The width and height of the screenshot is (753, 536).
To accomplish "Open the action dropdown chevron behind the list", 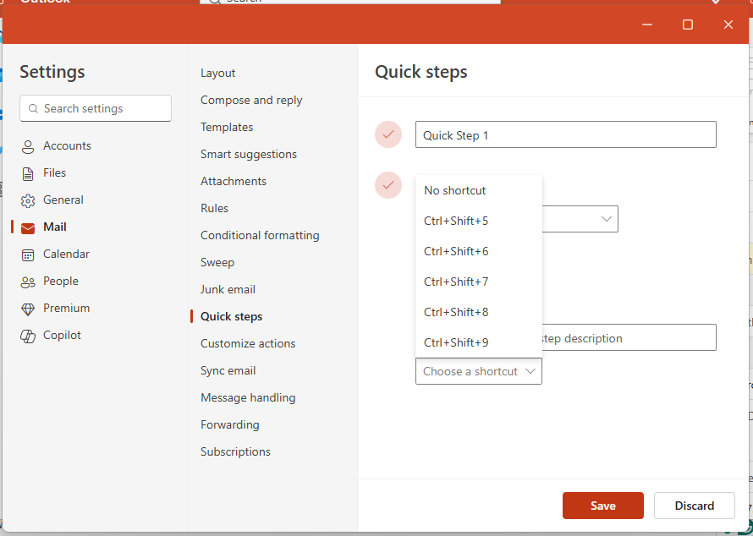I will 606,219.
